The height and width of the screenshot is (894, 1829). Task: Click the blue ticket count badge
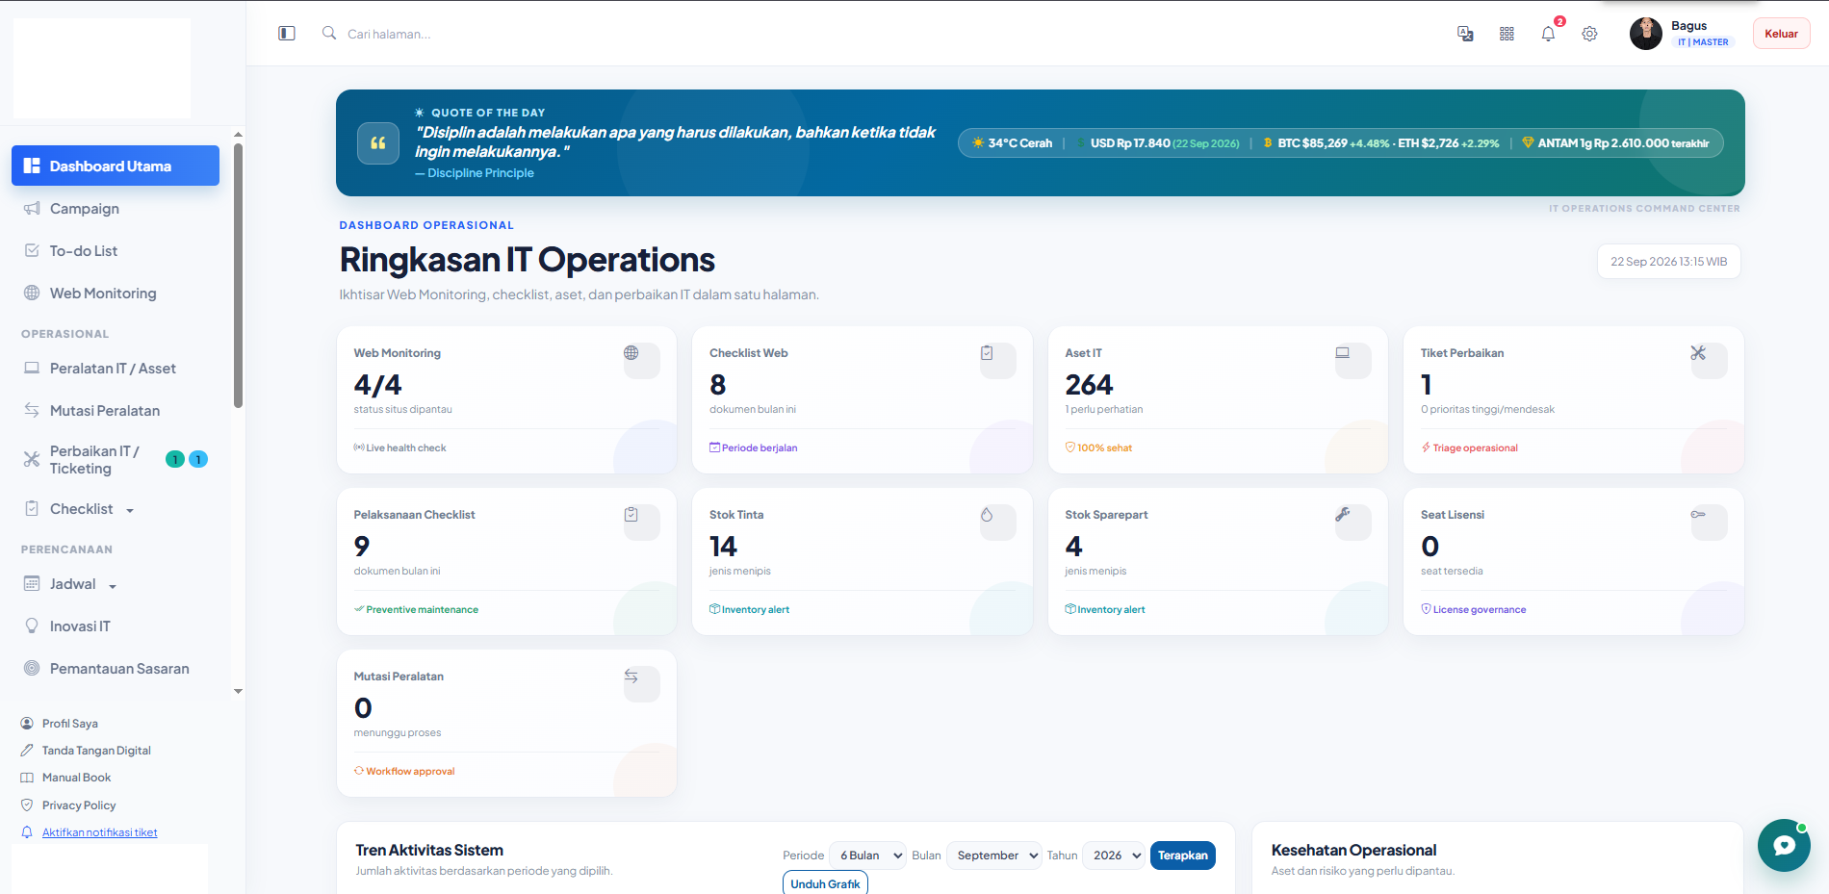[x=198, y=459]
